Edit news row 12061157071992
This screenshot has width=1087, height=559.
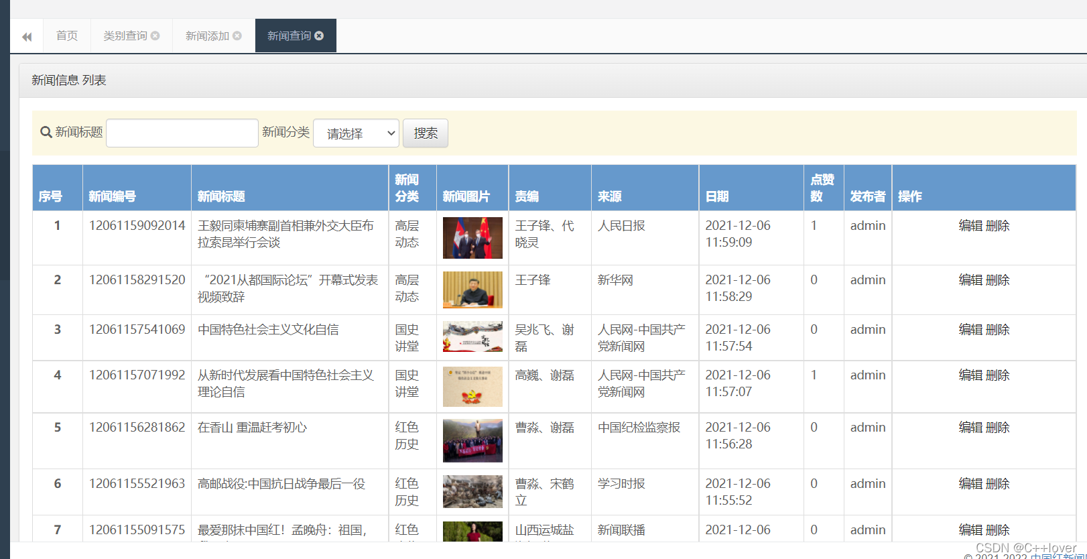[970, 375]
